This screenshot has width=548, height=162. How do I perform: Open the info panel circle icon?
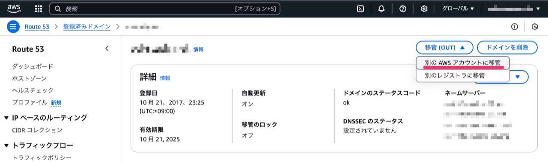(515, 26)
